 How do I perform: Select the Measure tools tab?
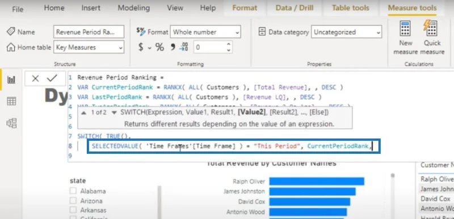(412, 8)
